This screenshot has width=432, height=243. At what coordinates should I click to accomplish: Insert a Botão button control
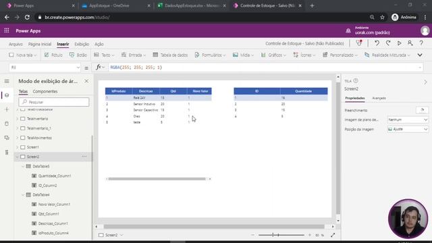coord(78,55)
